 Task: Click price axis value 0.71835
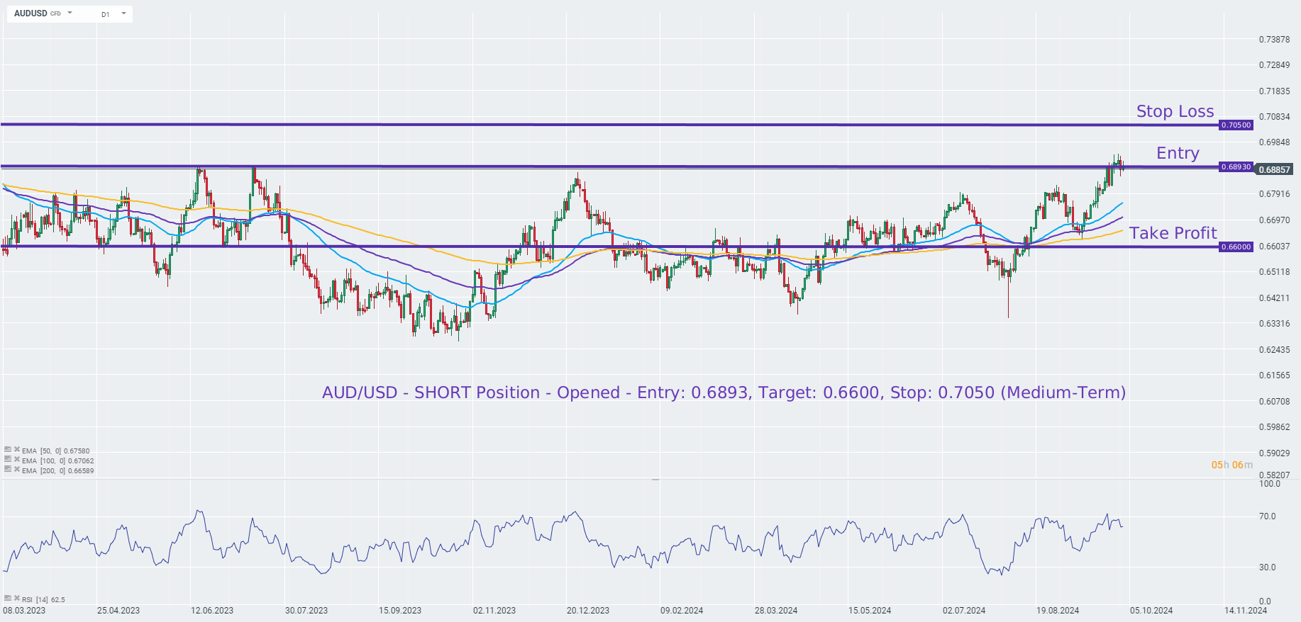(1274, 91)
